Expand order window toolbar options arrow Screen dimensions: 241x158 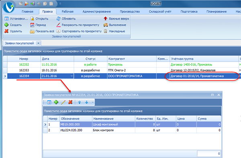[93, 102]
